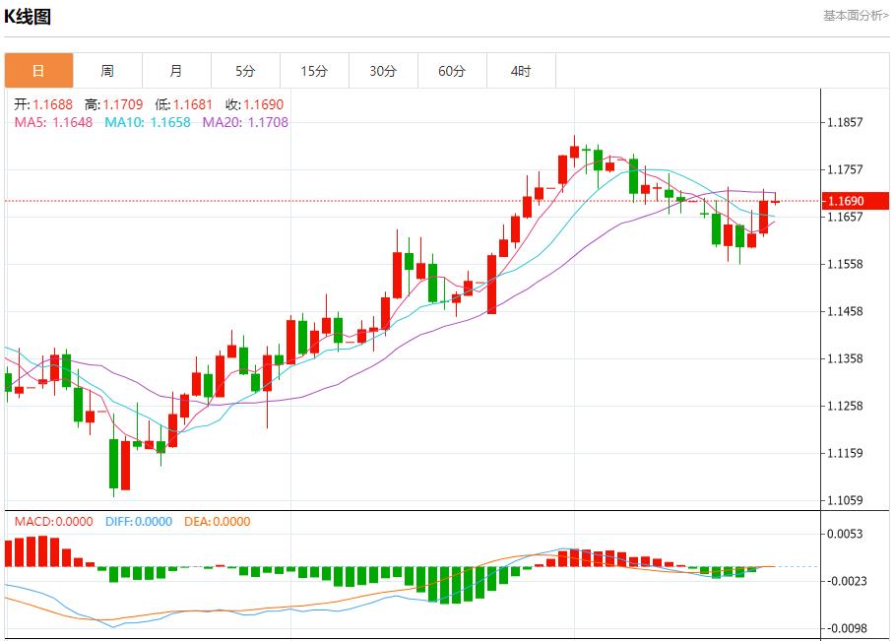The width and height of the screenshot is (894, 641).
Task: Select the 30分 timeframe
Action: tap(382, 70)
